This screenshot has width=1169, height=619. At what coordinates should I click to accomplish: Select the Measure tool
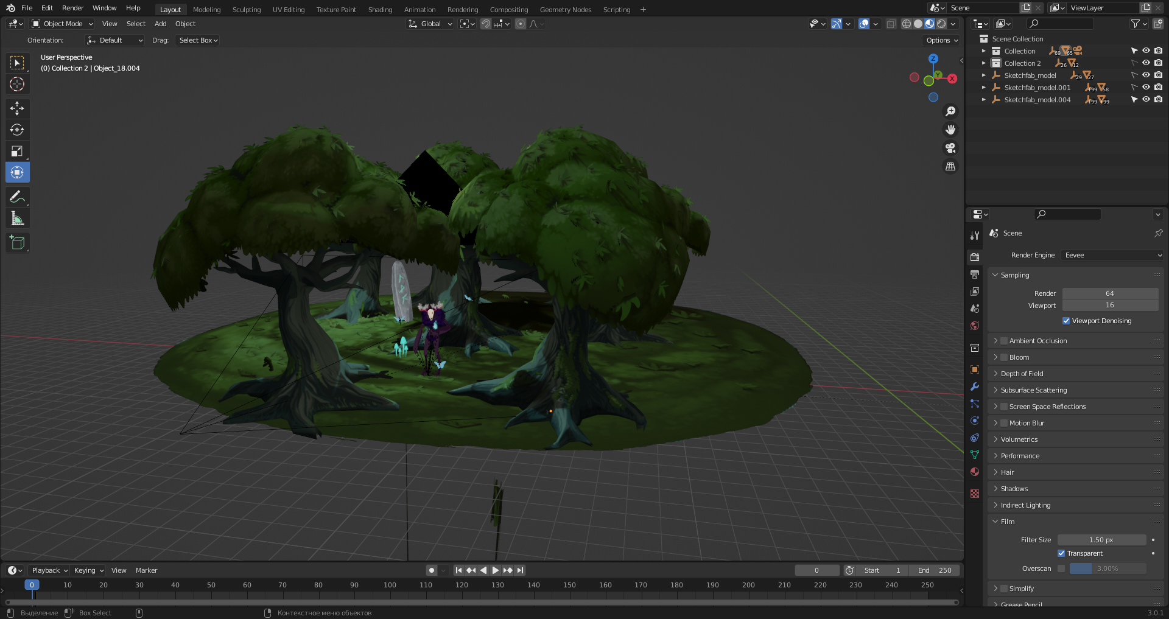(17, 219)
